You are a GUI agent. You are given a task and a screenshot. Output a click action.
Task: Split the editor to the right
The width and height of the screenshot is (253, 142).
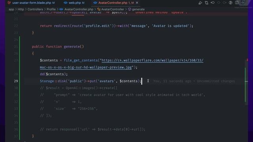(237, 3)
